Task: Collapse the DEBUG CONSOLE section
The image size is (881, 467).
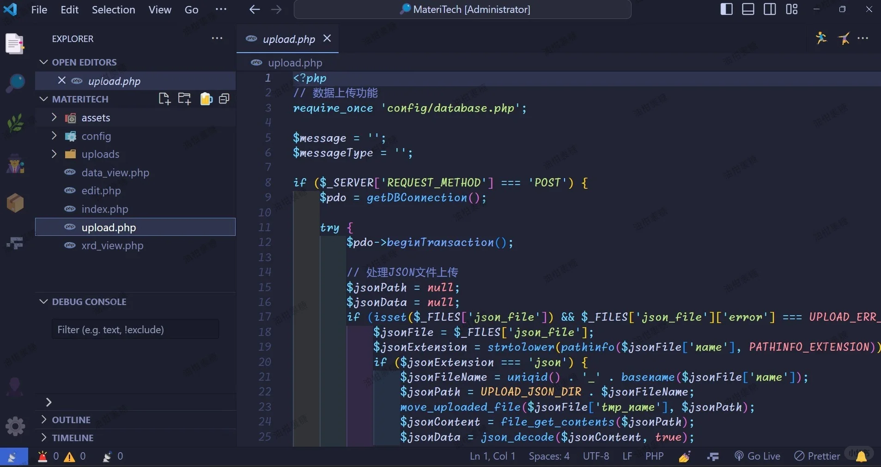Action: click(x=44, y=302)
